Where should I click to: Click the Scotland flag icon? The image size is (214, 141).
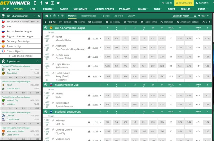click(51, 112)
